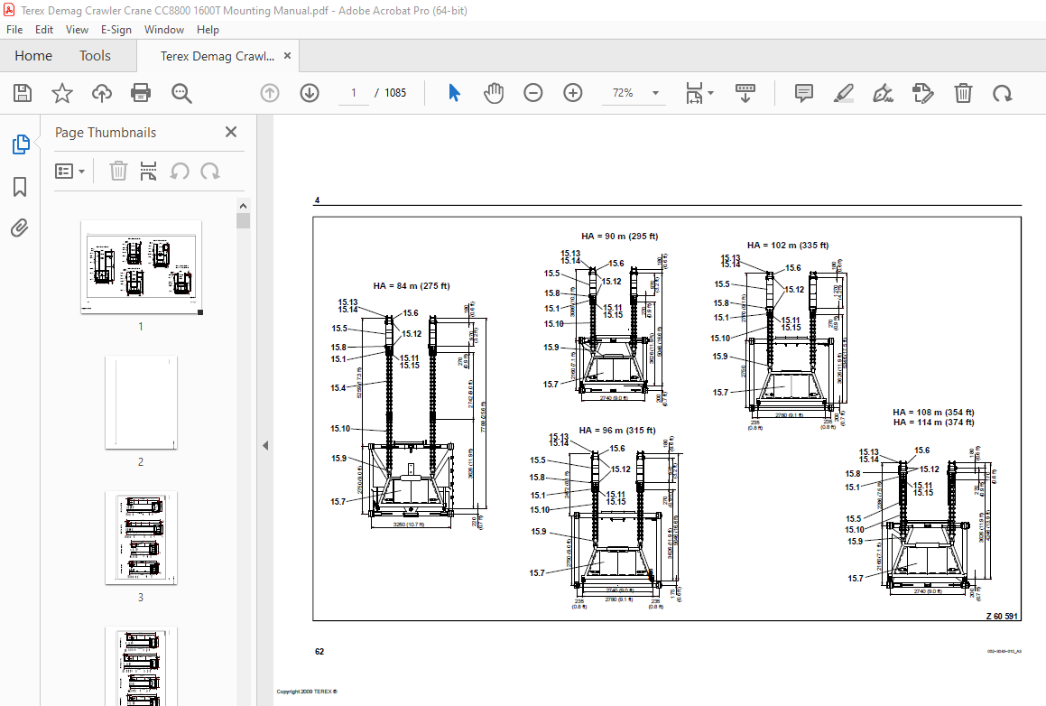The height and width of the screenshot is (706, 1046).
Task: Open the Attachments paperclip panel
Action: click(20, 228)
